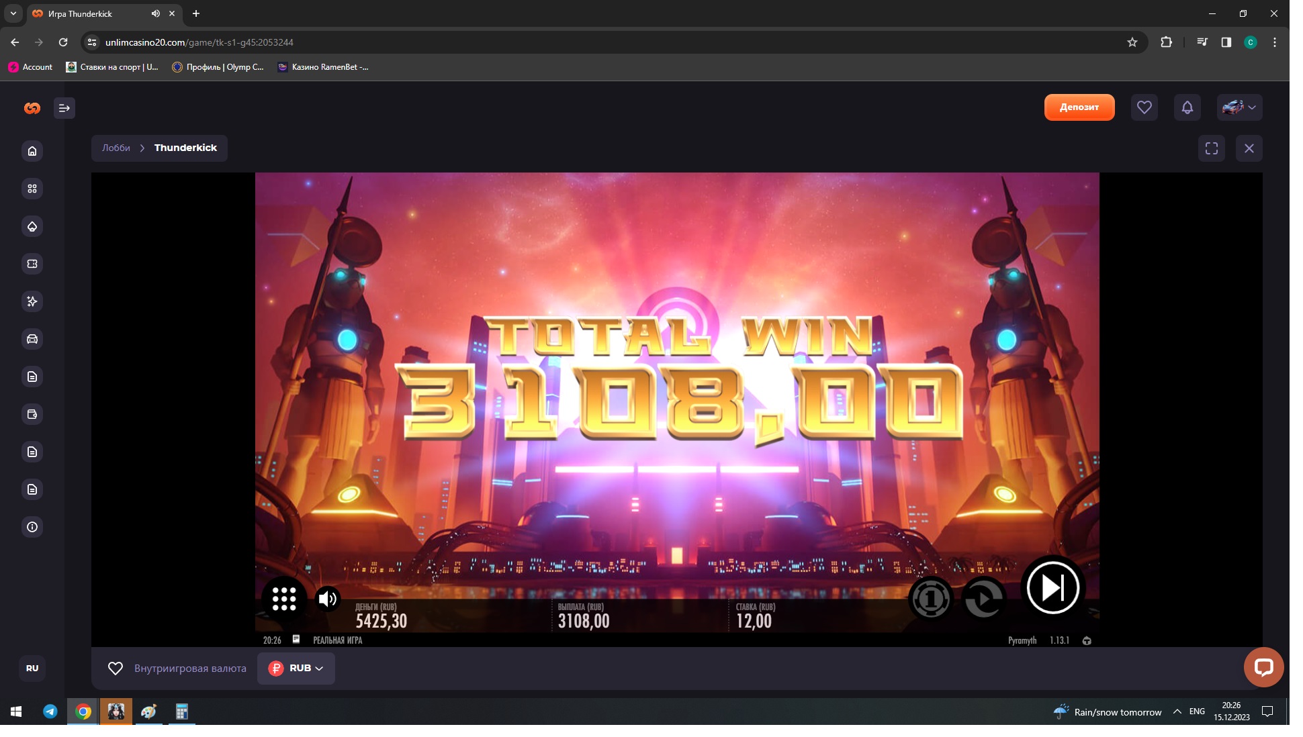Mute the game sound speaker icon
1303x737 pixels.
pyautogui.click(x=328, y=598)
